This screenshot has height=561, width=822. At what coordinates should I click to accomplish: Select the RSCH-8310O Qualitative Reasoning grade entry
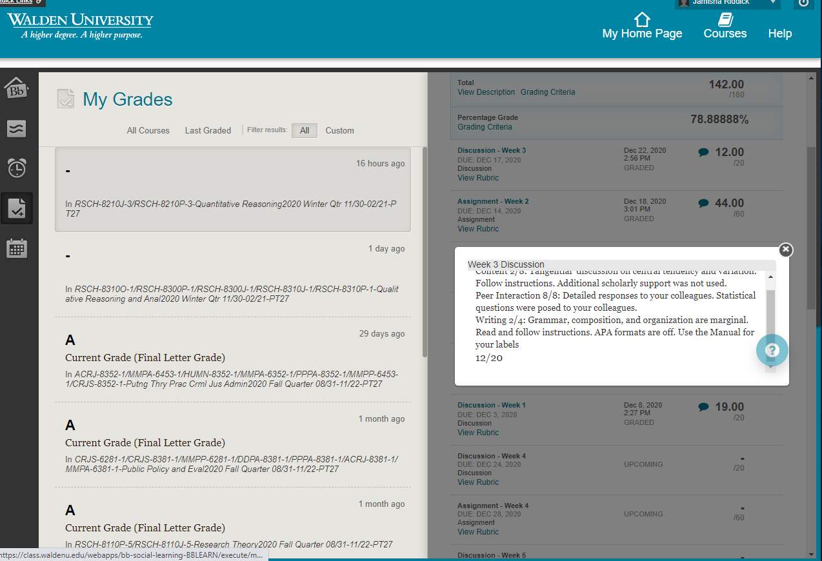tap(233, 275)
